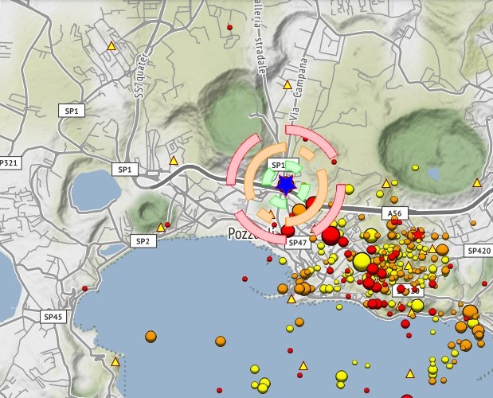Select the Pozzuoli town name
This screenshot has width=493, height=398.
coord(251,233)
